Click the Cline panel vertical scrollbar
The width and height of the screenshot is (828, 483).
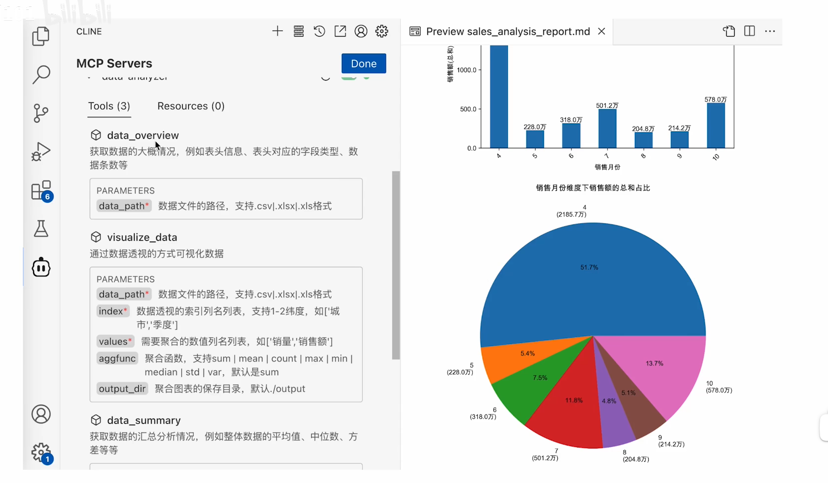396,265
